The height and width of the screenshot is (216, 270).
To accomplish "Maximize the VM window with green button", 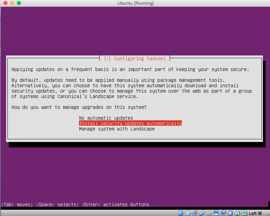I will [19, 3].
